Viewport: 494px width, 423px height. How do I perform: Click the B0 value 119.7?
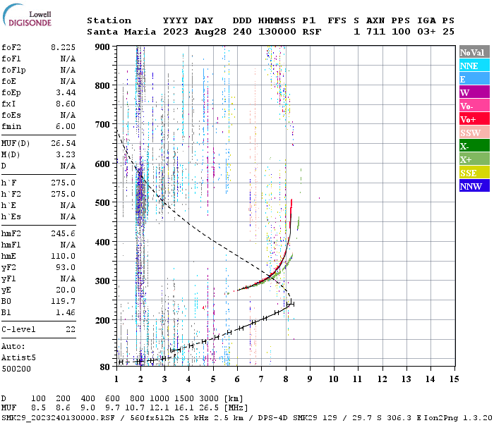point(64,302)
